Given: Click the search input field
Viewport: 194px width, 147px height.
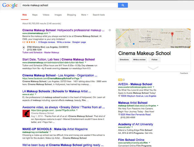Looking at the screenshot, I should pyautogui.click(x=70, y=5).
